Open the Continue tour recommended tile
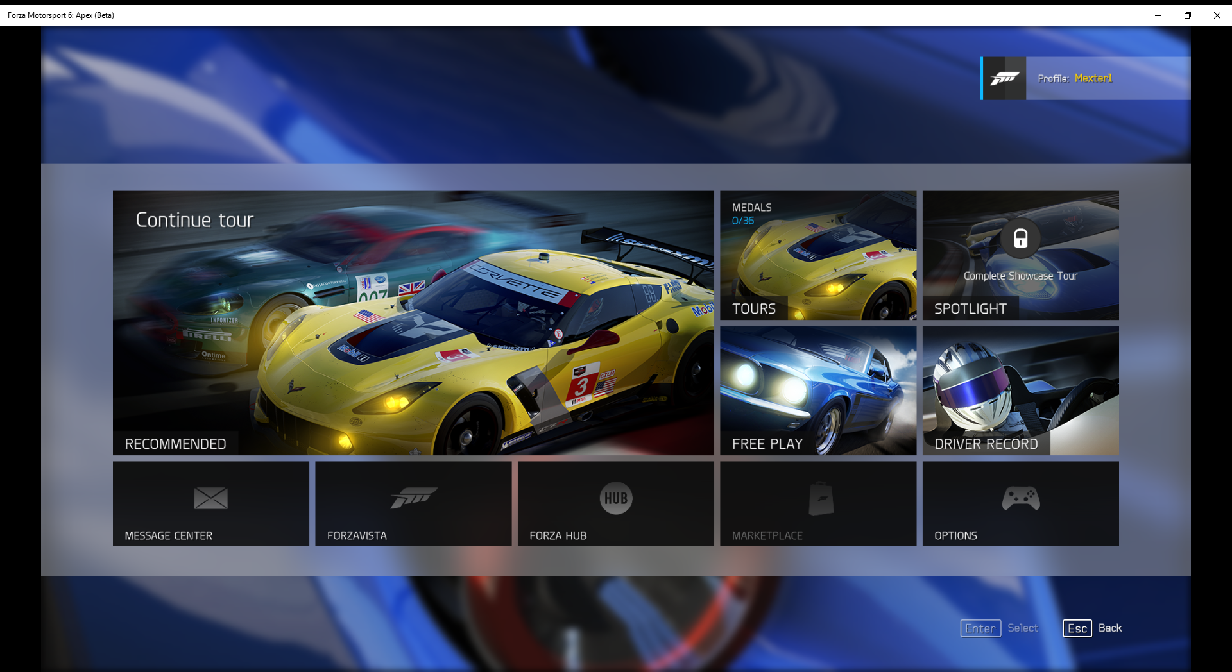The height and width of the screenshot is (672, 1232). (x=413, y=323)
